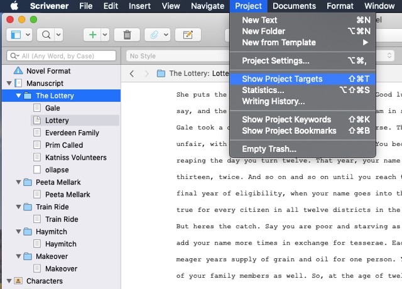Go back in editor history
Image resolution: width=402 pixels, height=289 pixels.
click(132, 74)
